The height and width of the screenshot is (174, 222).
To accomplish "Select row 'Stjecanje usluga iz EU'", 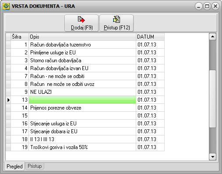I will click(85, 124).
